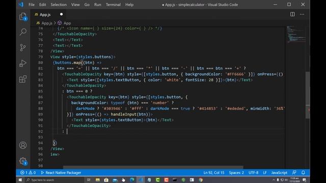This screenshot has height=183, width=326.
Task: Select the App.js editor tab
Action: tap(48, 14)
